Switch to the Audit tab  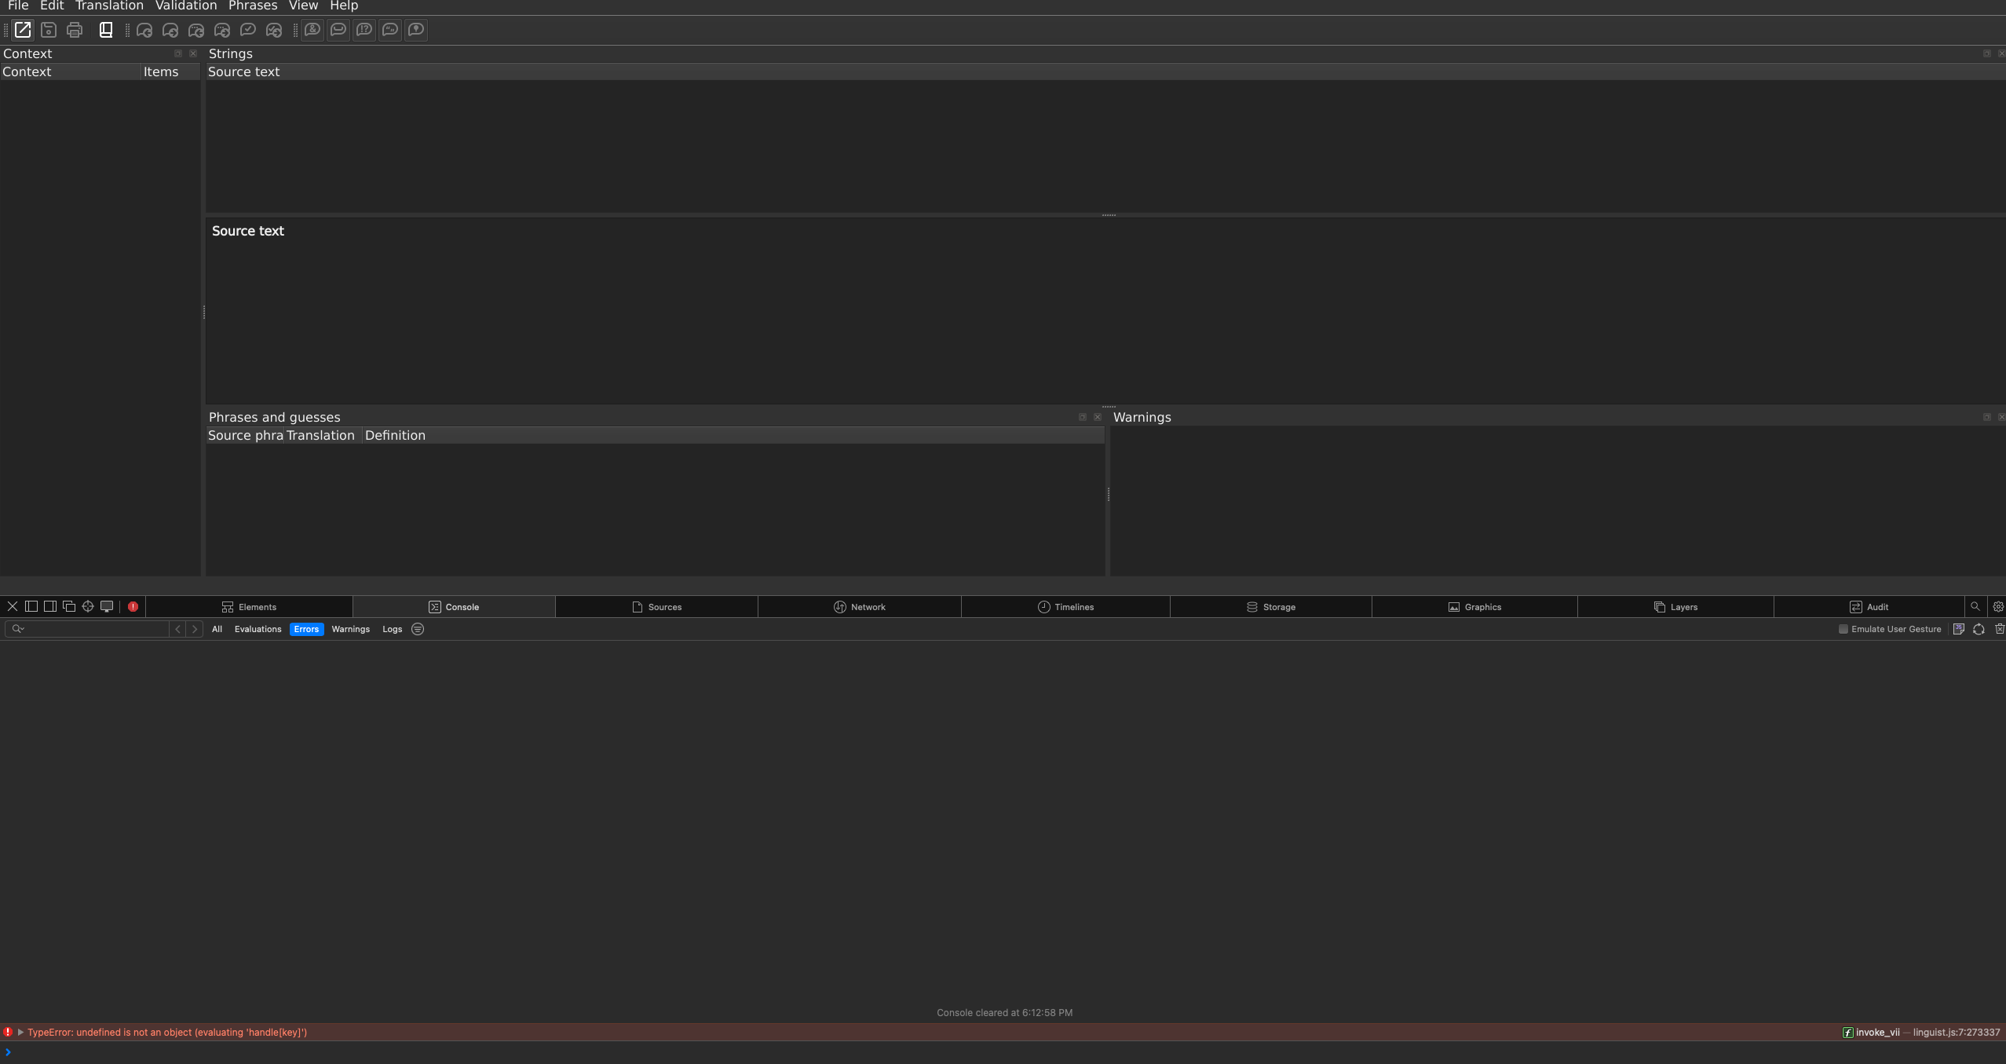click(1869, 607)
